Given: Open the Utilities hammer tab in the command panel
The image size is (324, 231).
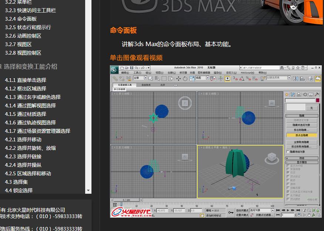Looking at the screenshot, I should [317, 94].
